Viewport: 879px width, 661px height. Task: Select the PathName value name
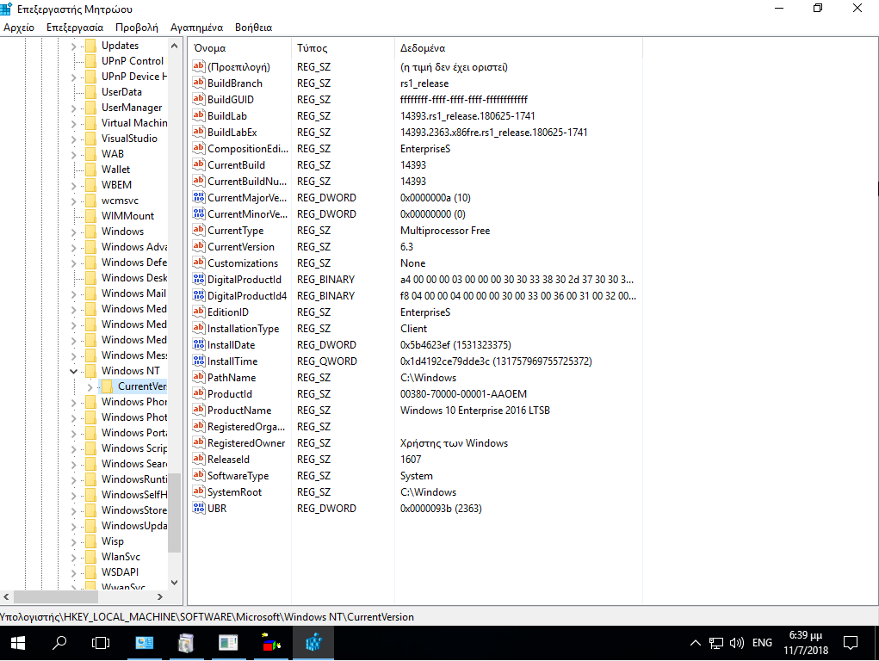tap(232, 377)
